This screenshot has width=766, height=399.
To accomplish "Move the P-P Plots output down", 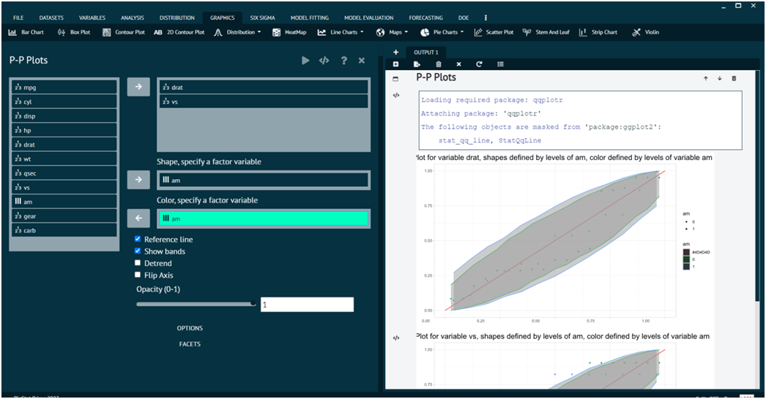I will (x=720, y=78).
